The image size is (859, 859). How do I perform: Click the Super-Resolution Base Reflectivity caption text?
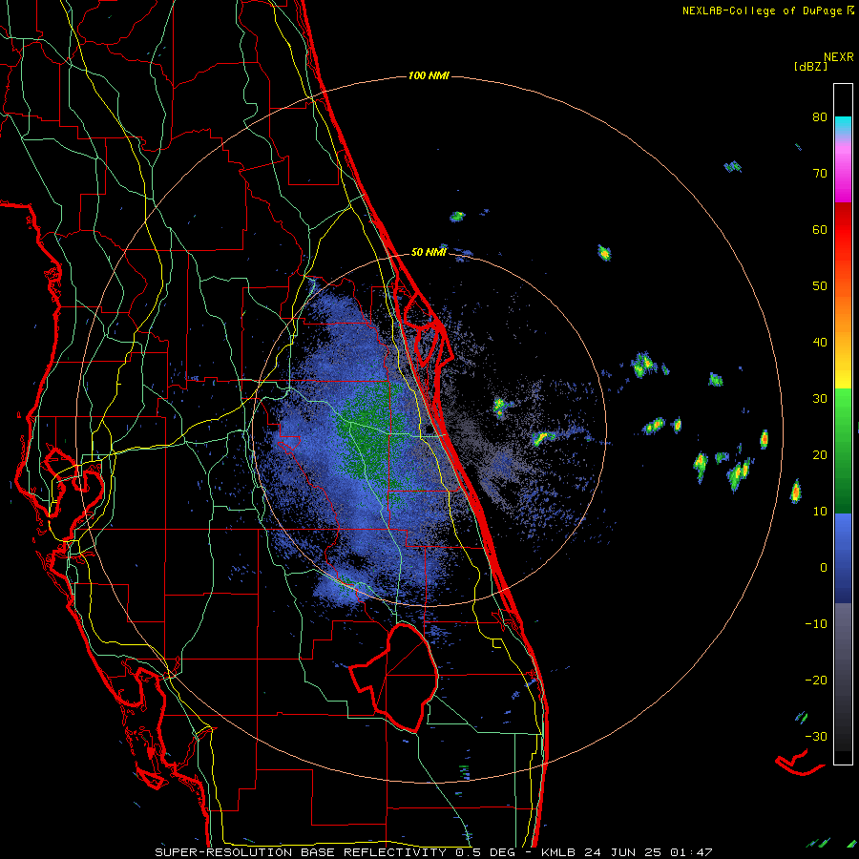pos(335,852)
